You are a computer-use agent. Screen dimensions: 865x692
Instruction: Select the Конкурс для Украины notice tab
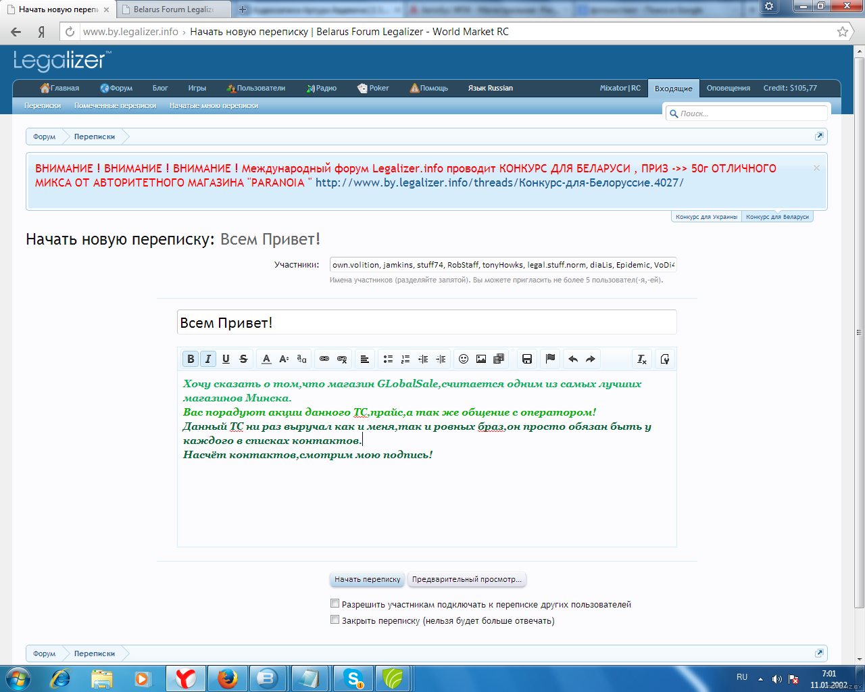(x=707, y=217)
